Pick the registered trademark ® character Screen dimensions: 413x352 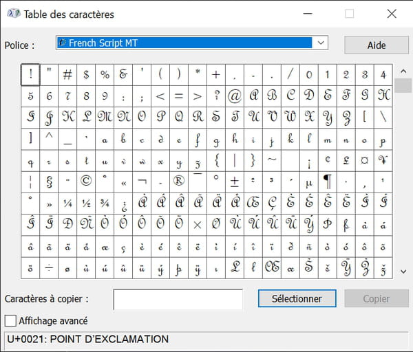(x=179, y=182)
